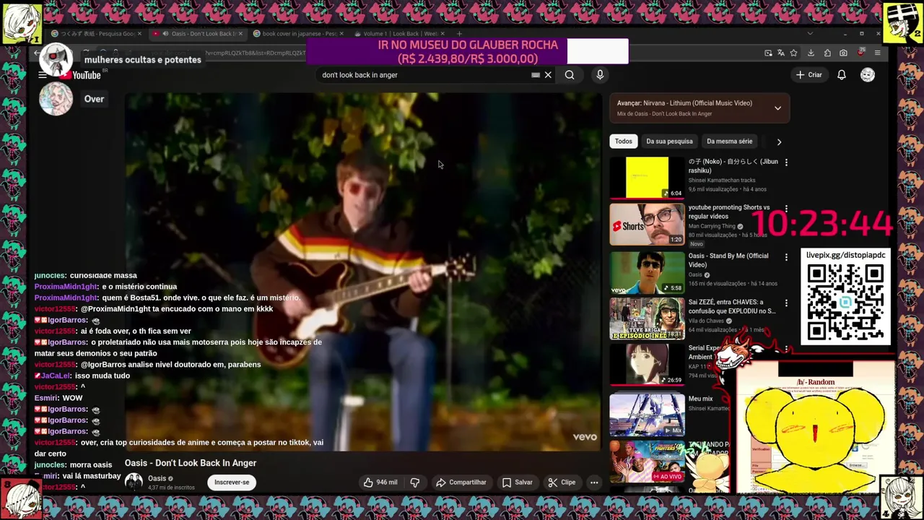Select the Todos filter chip

(624, 142)
